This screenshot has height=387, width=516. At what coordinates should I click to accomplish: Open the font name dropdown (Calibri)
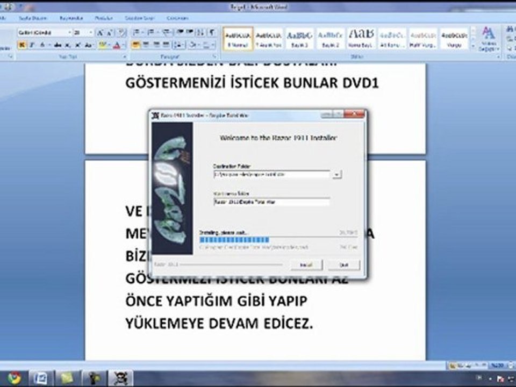69,33
